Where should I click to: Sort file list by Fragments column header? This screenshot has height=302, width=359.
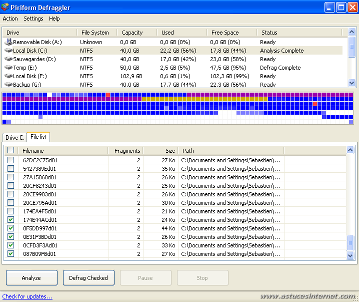(125, 151)
